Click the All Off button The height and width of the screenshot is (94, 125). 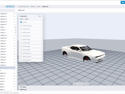pyautogui.click(x=27, y=19)
